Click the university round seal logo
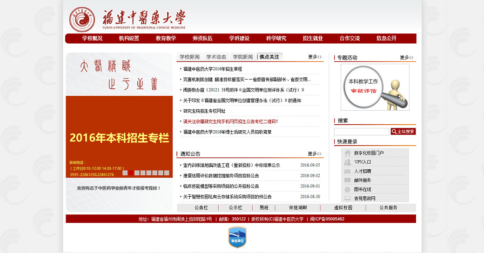 coord(82,20)
